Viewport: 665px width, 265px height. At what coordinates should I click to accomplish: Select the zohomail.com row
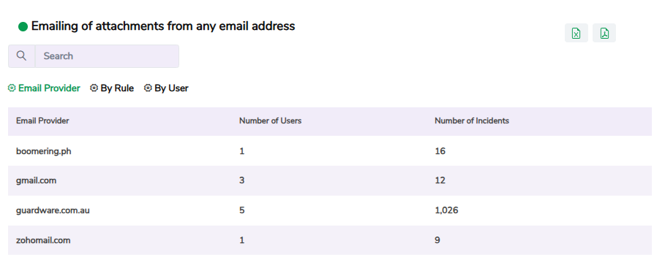(329, 240)
